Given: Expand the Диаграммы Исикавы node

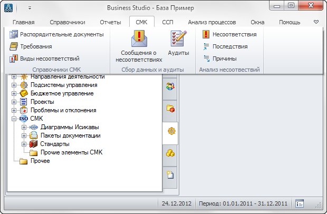Looking at the screenshot, I should tap(24, 127).
